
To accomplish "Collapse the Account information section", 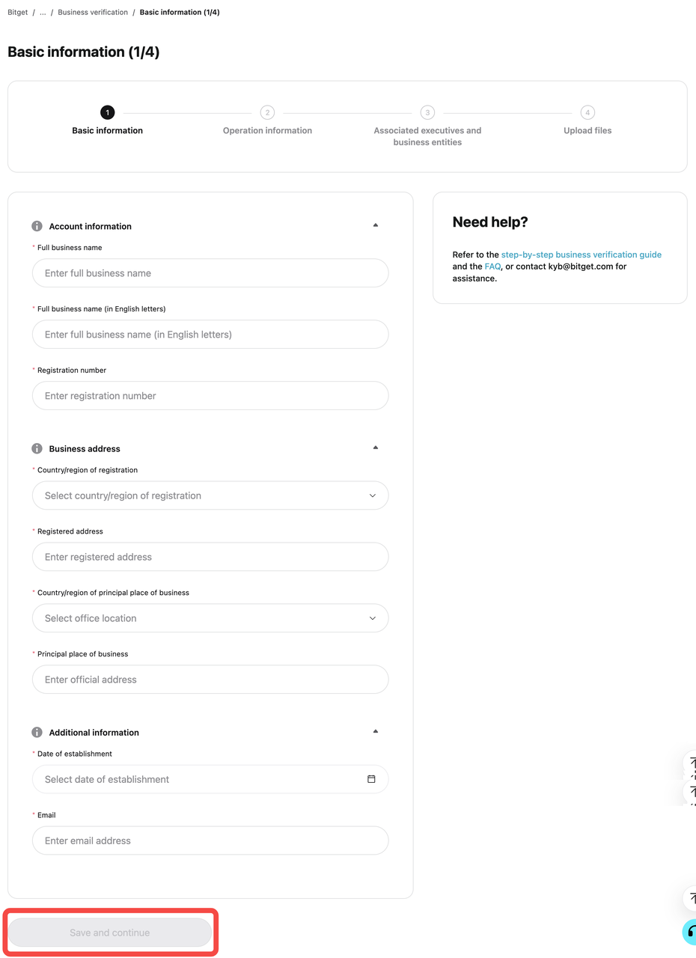I will 376,225.
